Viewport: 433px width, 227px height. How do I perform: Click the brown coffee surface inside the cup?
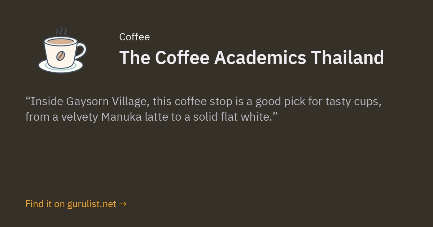61,42
